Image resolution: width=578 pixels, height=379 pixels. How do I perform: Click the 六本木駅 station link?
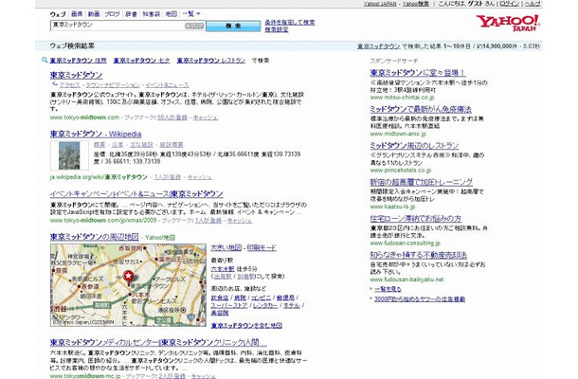pyautogui.click(x=223, y=269)
